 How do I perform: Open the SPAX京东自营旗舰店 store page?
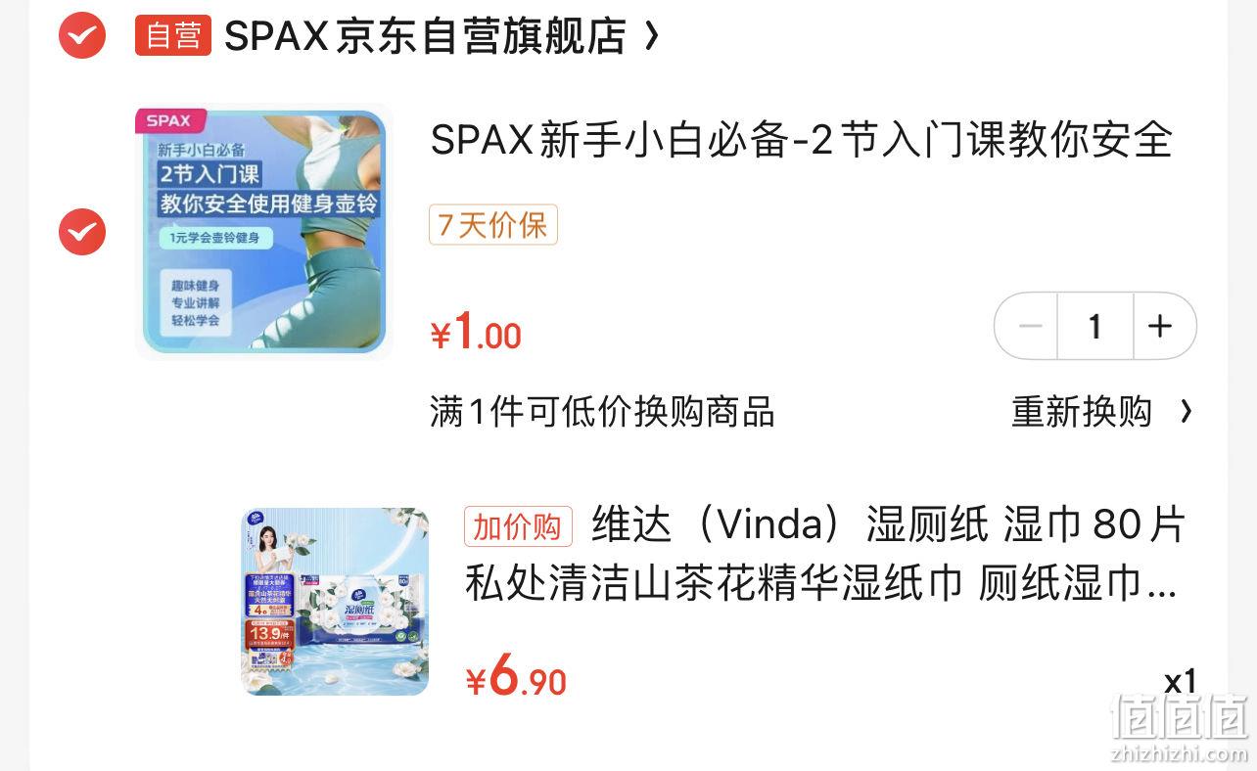(x=425, y=37)
